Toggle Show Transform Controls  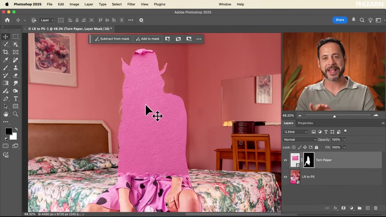(61, 20)
